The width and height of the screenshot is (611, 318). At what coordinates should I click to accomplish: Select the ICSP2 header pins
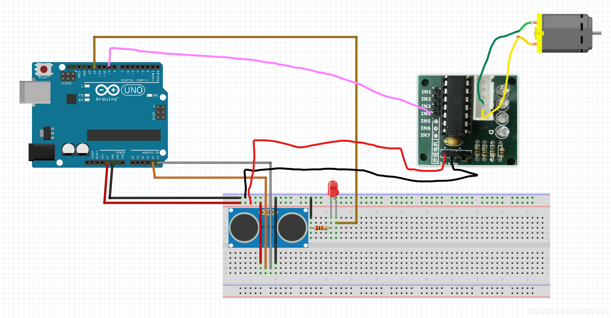point(68,76)
